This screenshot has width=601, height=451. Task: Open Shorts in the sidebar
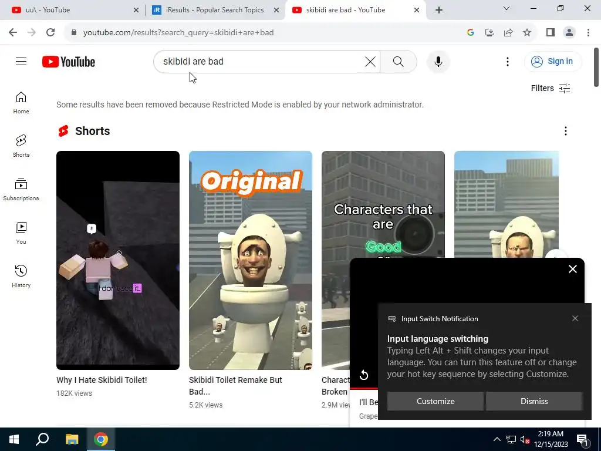[21, 146]
